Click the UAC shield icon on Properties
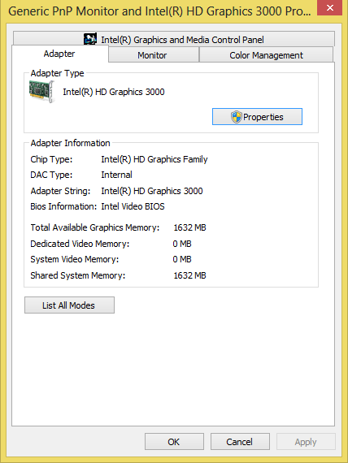Viewport: 348px width, 463px height. (237, 117)
